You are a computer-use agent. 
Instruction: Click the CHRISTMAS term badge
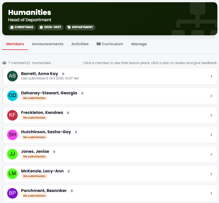tap(22, 27)
